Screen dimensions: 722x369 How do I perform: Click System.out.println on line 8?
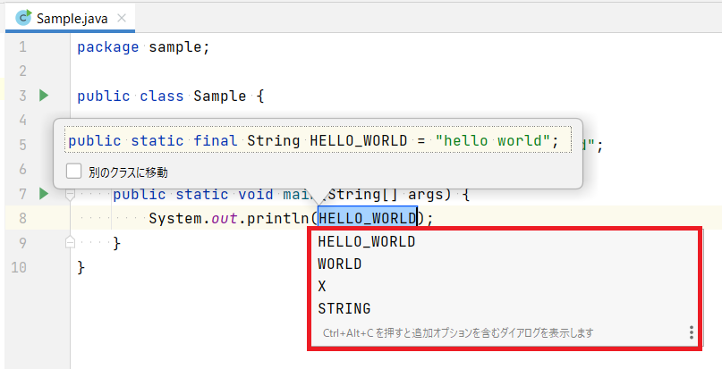228,218
